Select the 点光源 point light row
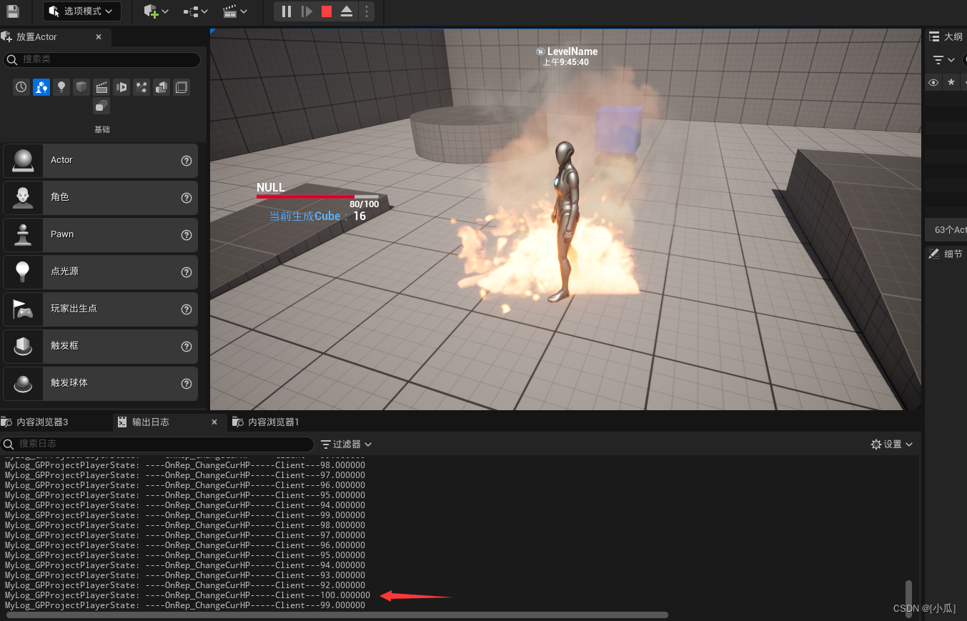This screenshot has width=967, height=621. [x=100, y=272]
